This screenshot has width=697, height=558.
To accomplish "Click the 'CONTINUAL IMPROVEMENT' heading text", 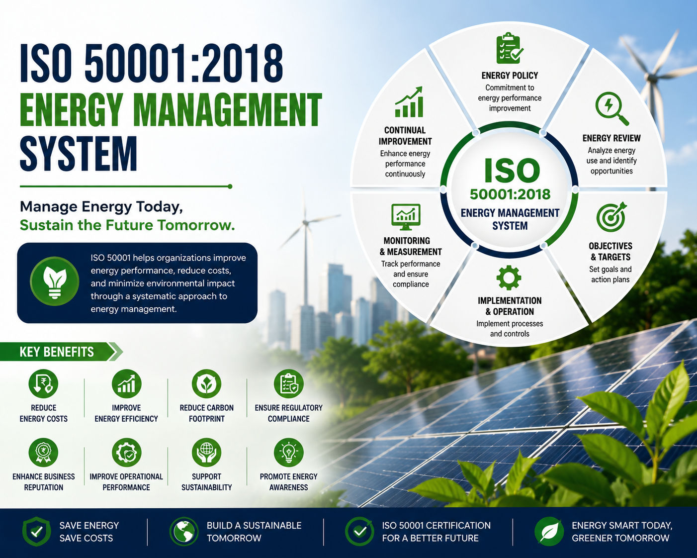I will point(405,136).
